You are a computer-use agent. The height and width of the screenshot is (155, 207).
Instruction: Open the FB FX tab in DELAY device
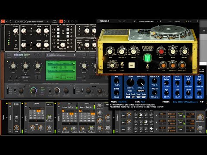click(49, 104)
